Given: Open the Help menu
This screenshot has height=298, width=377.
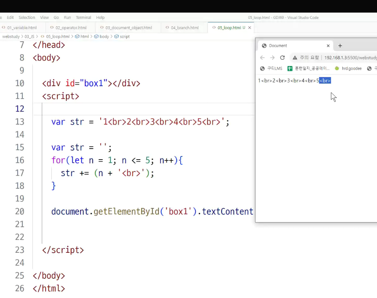Looking at the screenshot, I should (x=100, y=18).
